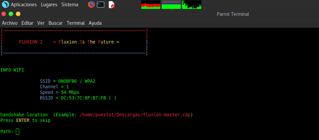Click the spiky green graph on black background
319x140 pixels.
[192, 5]
